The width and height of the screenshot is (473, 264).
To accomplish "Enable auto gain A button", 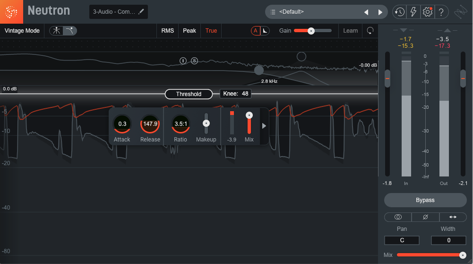I will pyautogui.click(x=256, y=31).
